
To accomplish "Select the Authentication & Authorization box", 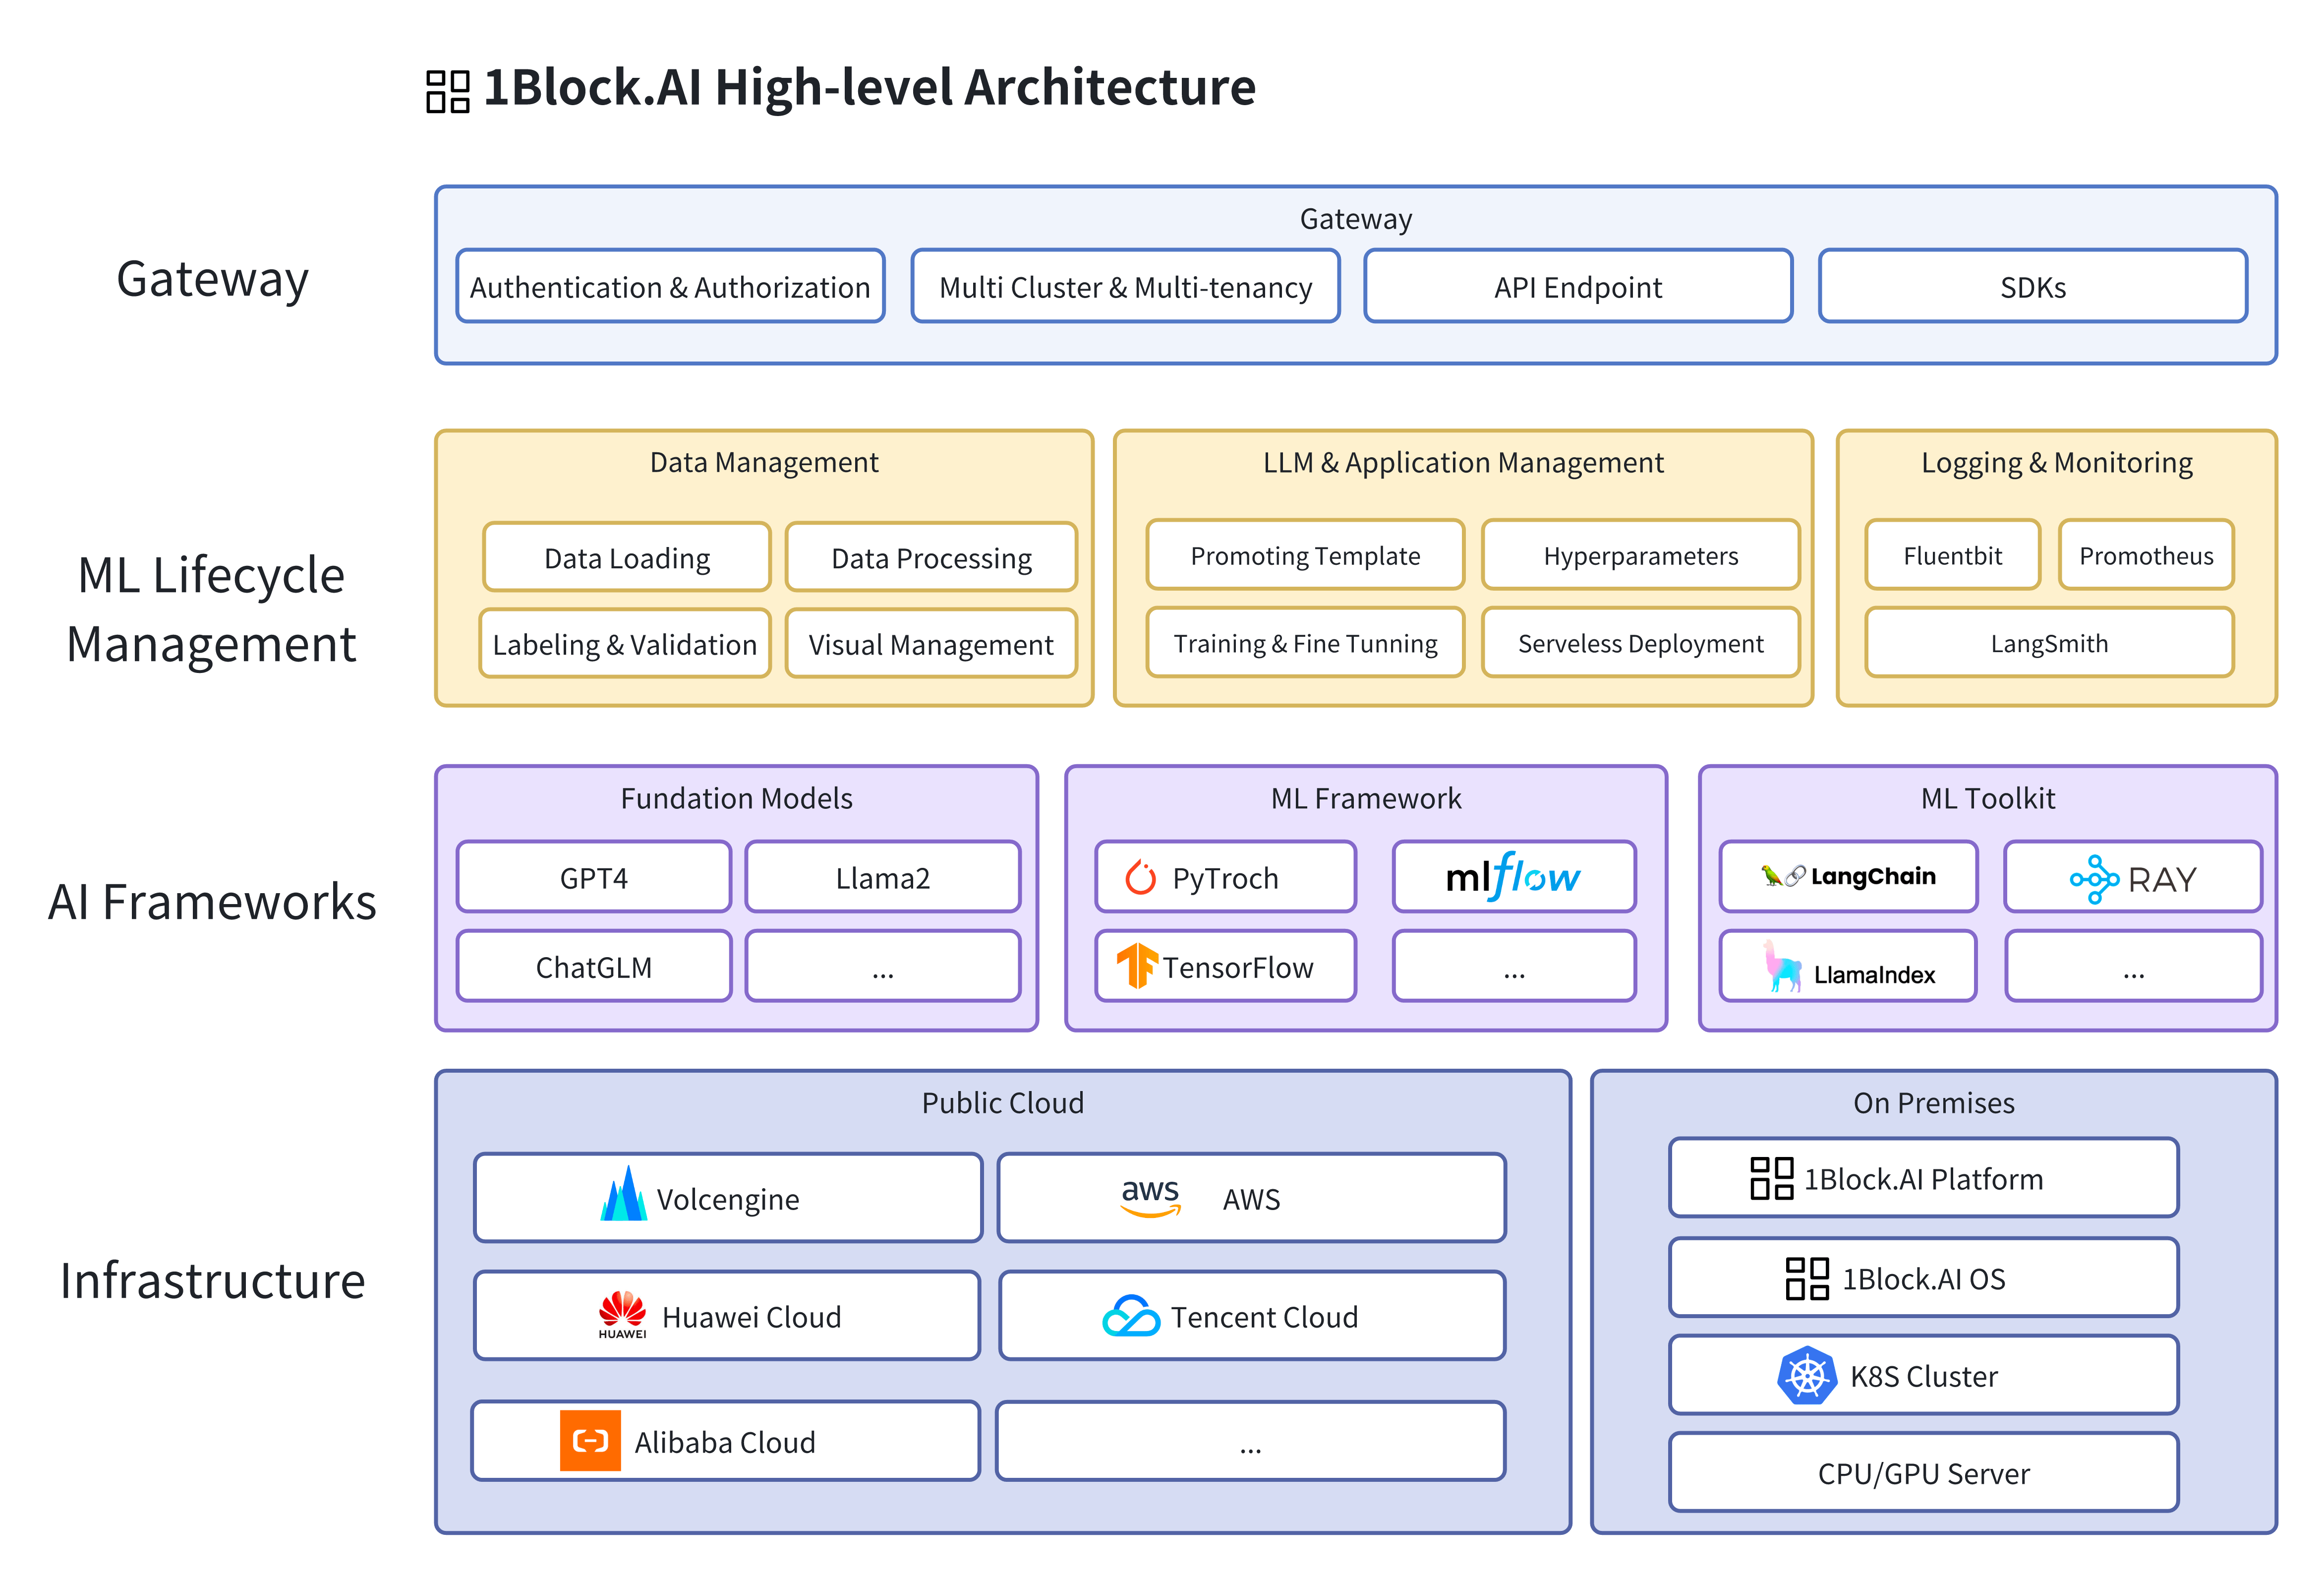I will click(x=670, y=286).
